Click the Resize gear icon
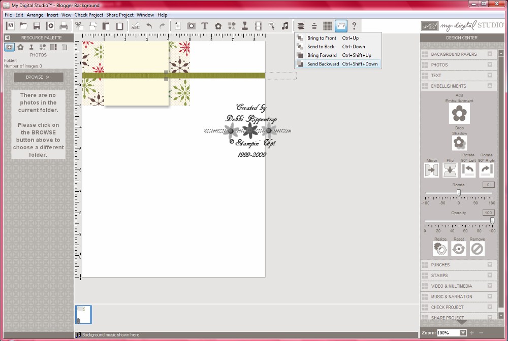 pyautogui.click(x=440, y=249)
